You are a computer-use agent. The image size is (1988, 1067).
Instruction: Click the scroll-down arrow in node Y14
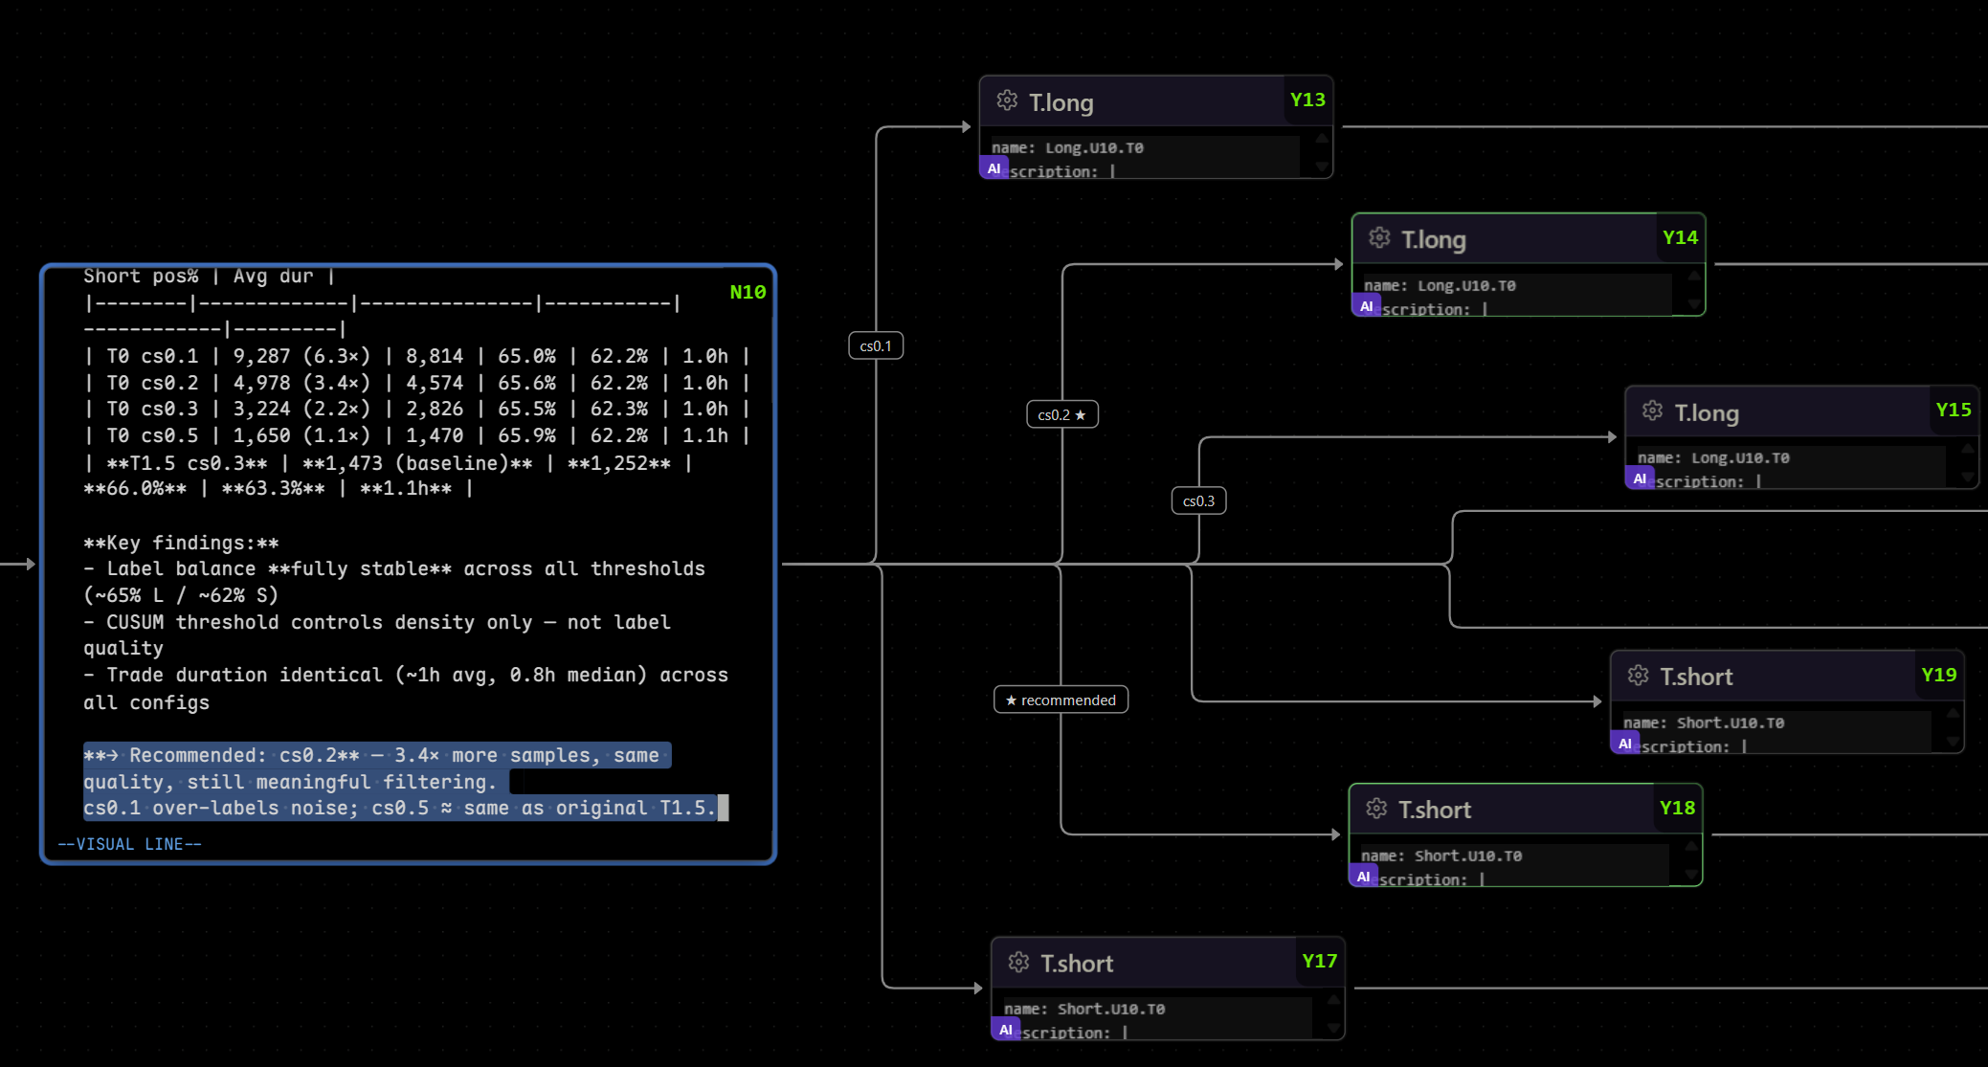coord(1693,305)
